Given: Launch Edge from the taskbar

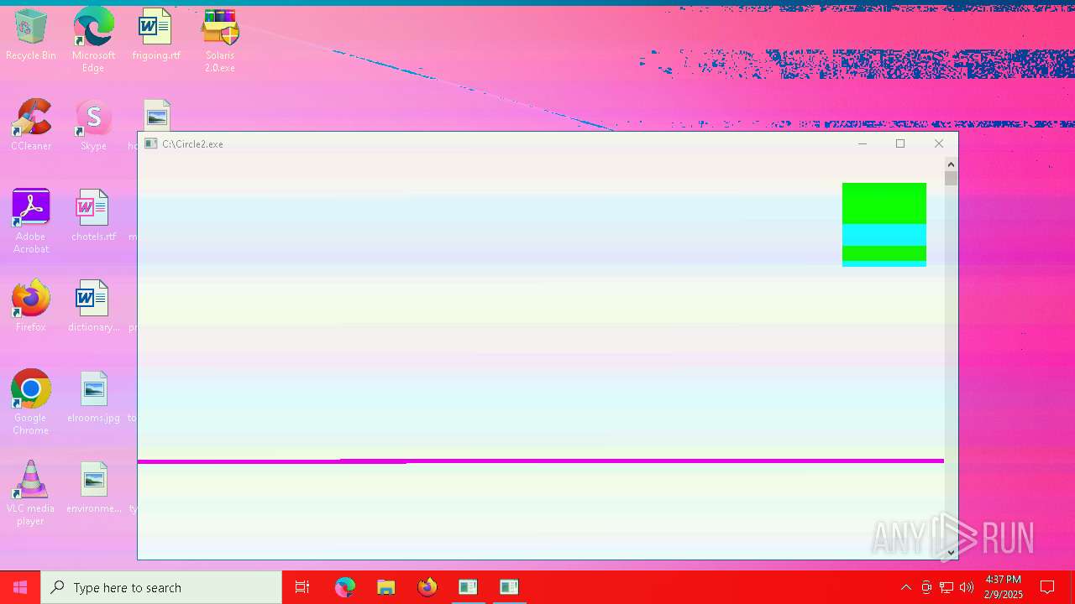Looking at the screenshot, I should pyautogui.click(x=345, y=587).
